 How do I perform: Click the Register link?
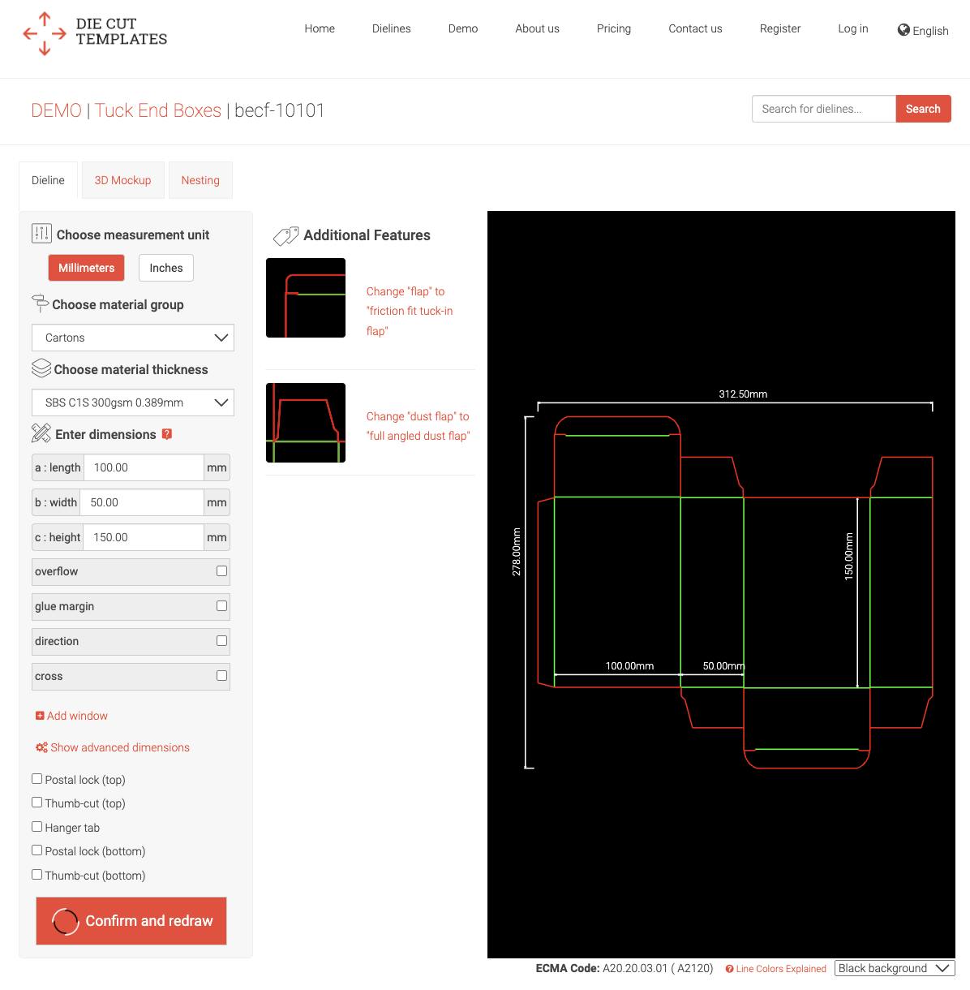[780, 28]
